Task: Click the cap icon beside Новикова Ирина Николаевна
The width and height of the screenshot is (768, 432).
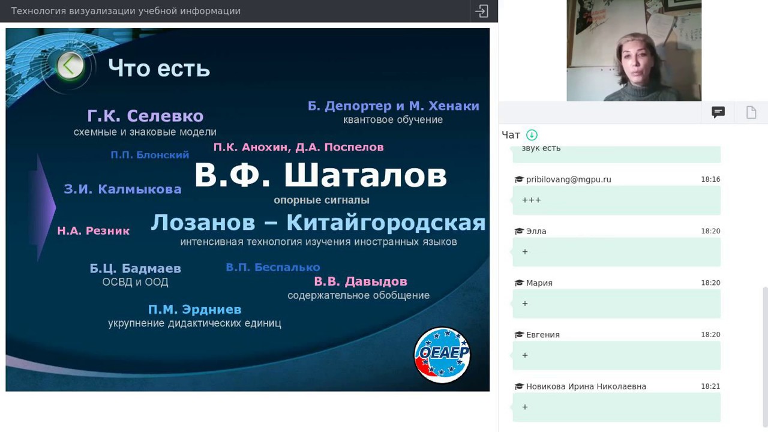Action: [519, 386]
